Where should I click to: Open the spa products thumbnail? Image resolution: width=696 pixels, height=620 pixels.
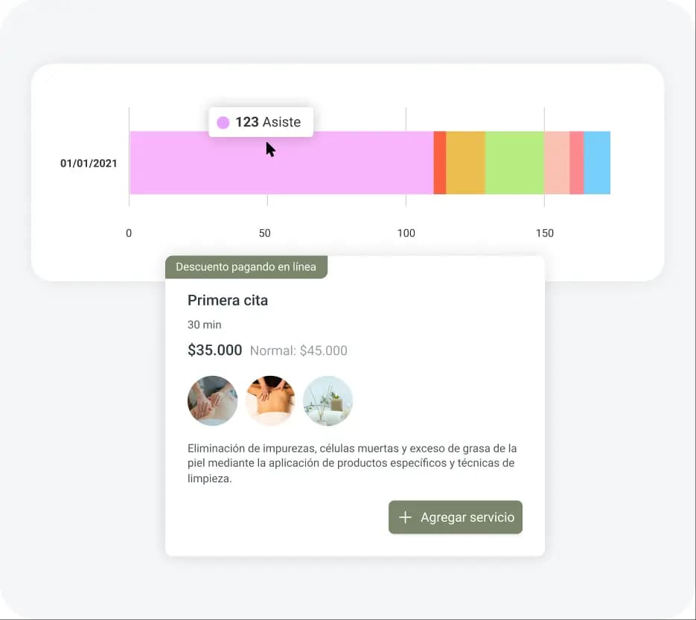pos(328,400)
